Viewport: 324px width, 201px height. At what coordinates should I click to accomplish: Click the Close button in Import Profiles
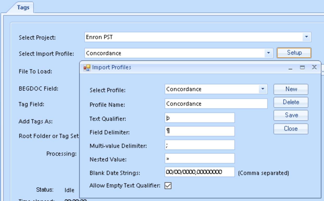click(291, 129)
